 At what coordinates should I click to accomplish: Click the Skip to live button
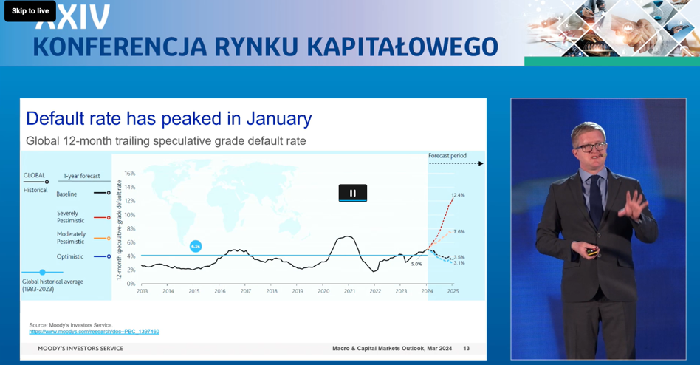coord(30,11)
